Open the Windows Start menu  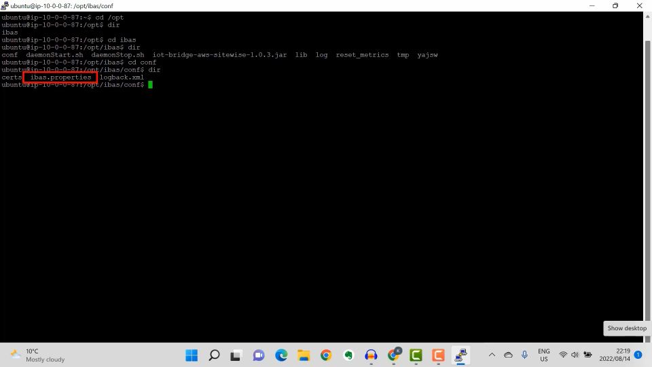(192, 355)
